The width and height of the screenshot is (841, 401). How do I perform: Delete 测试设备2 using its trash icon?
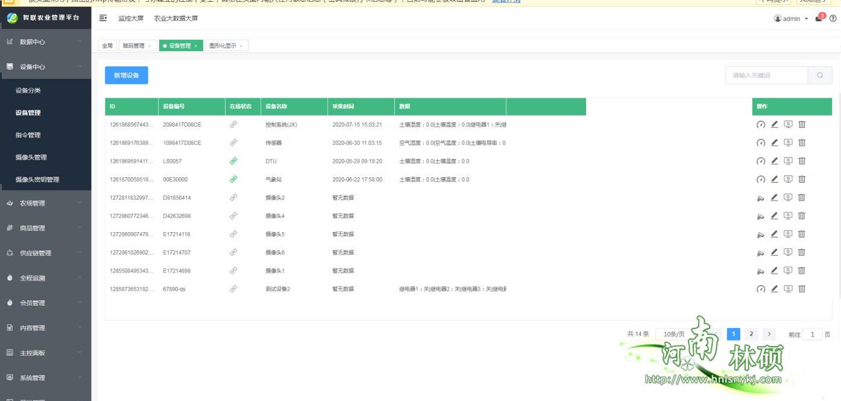pos(802,289)
